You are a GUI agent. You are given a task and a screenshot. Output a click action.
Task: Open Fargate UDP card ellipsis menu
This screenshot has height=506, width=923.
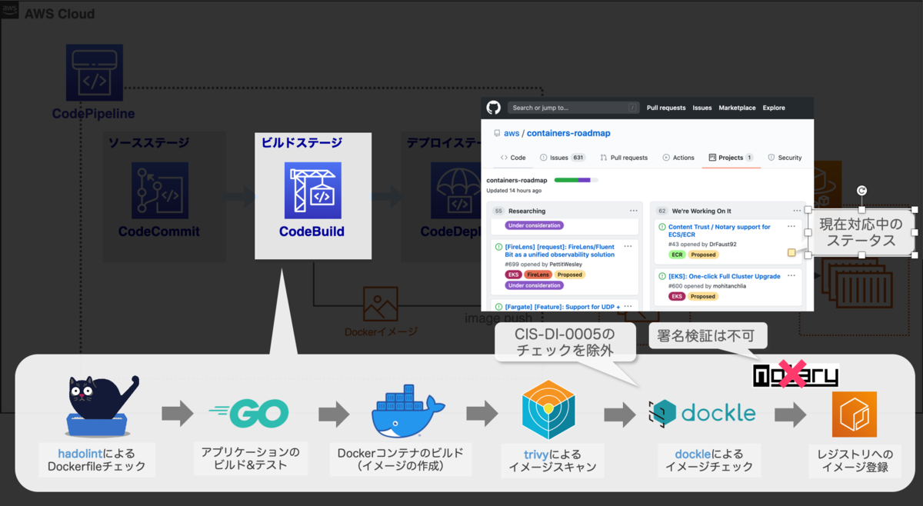pyautogui.click(x=628, y=306)
